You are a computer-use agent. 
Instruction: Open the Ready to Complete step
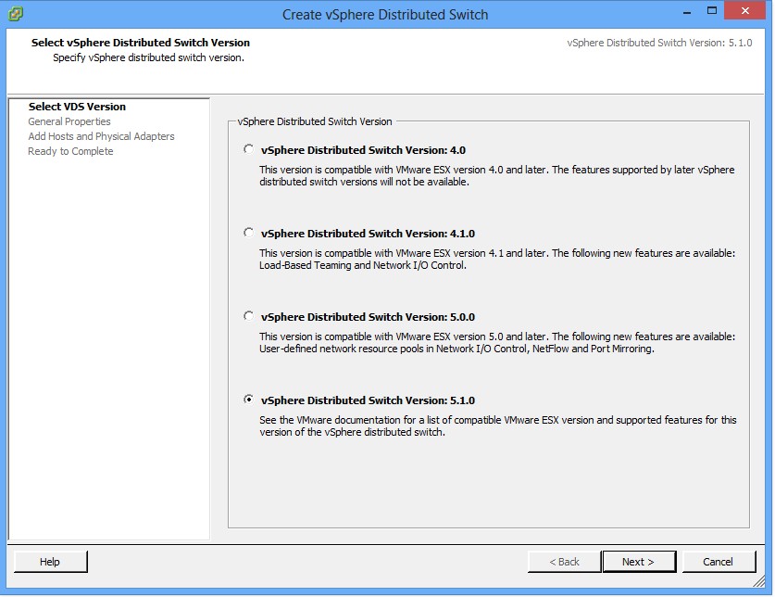[70, 151]
